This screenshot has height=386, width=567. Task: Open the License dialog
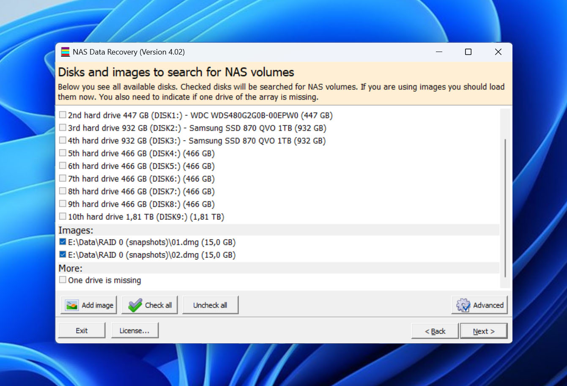(134, 330)
